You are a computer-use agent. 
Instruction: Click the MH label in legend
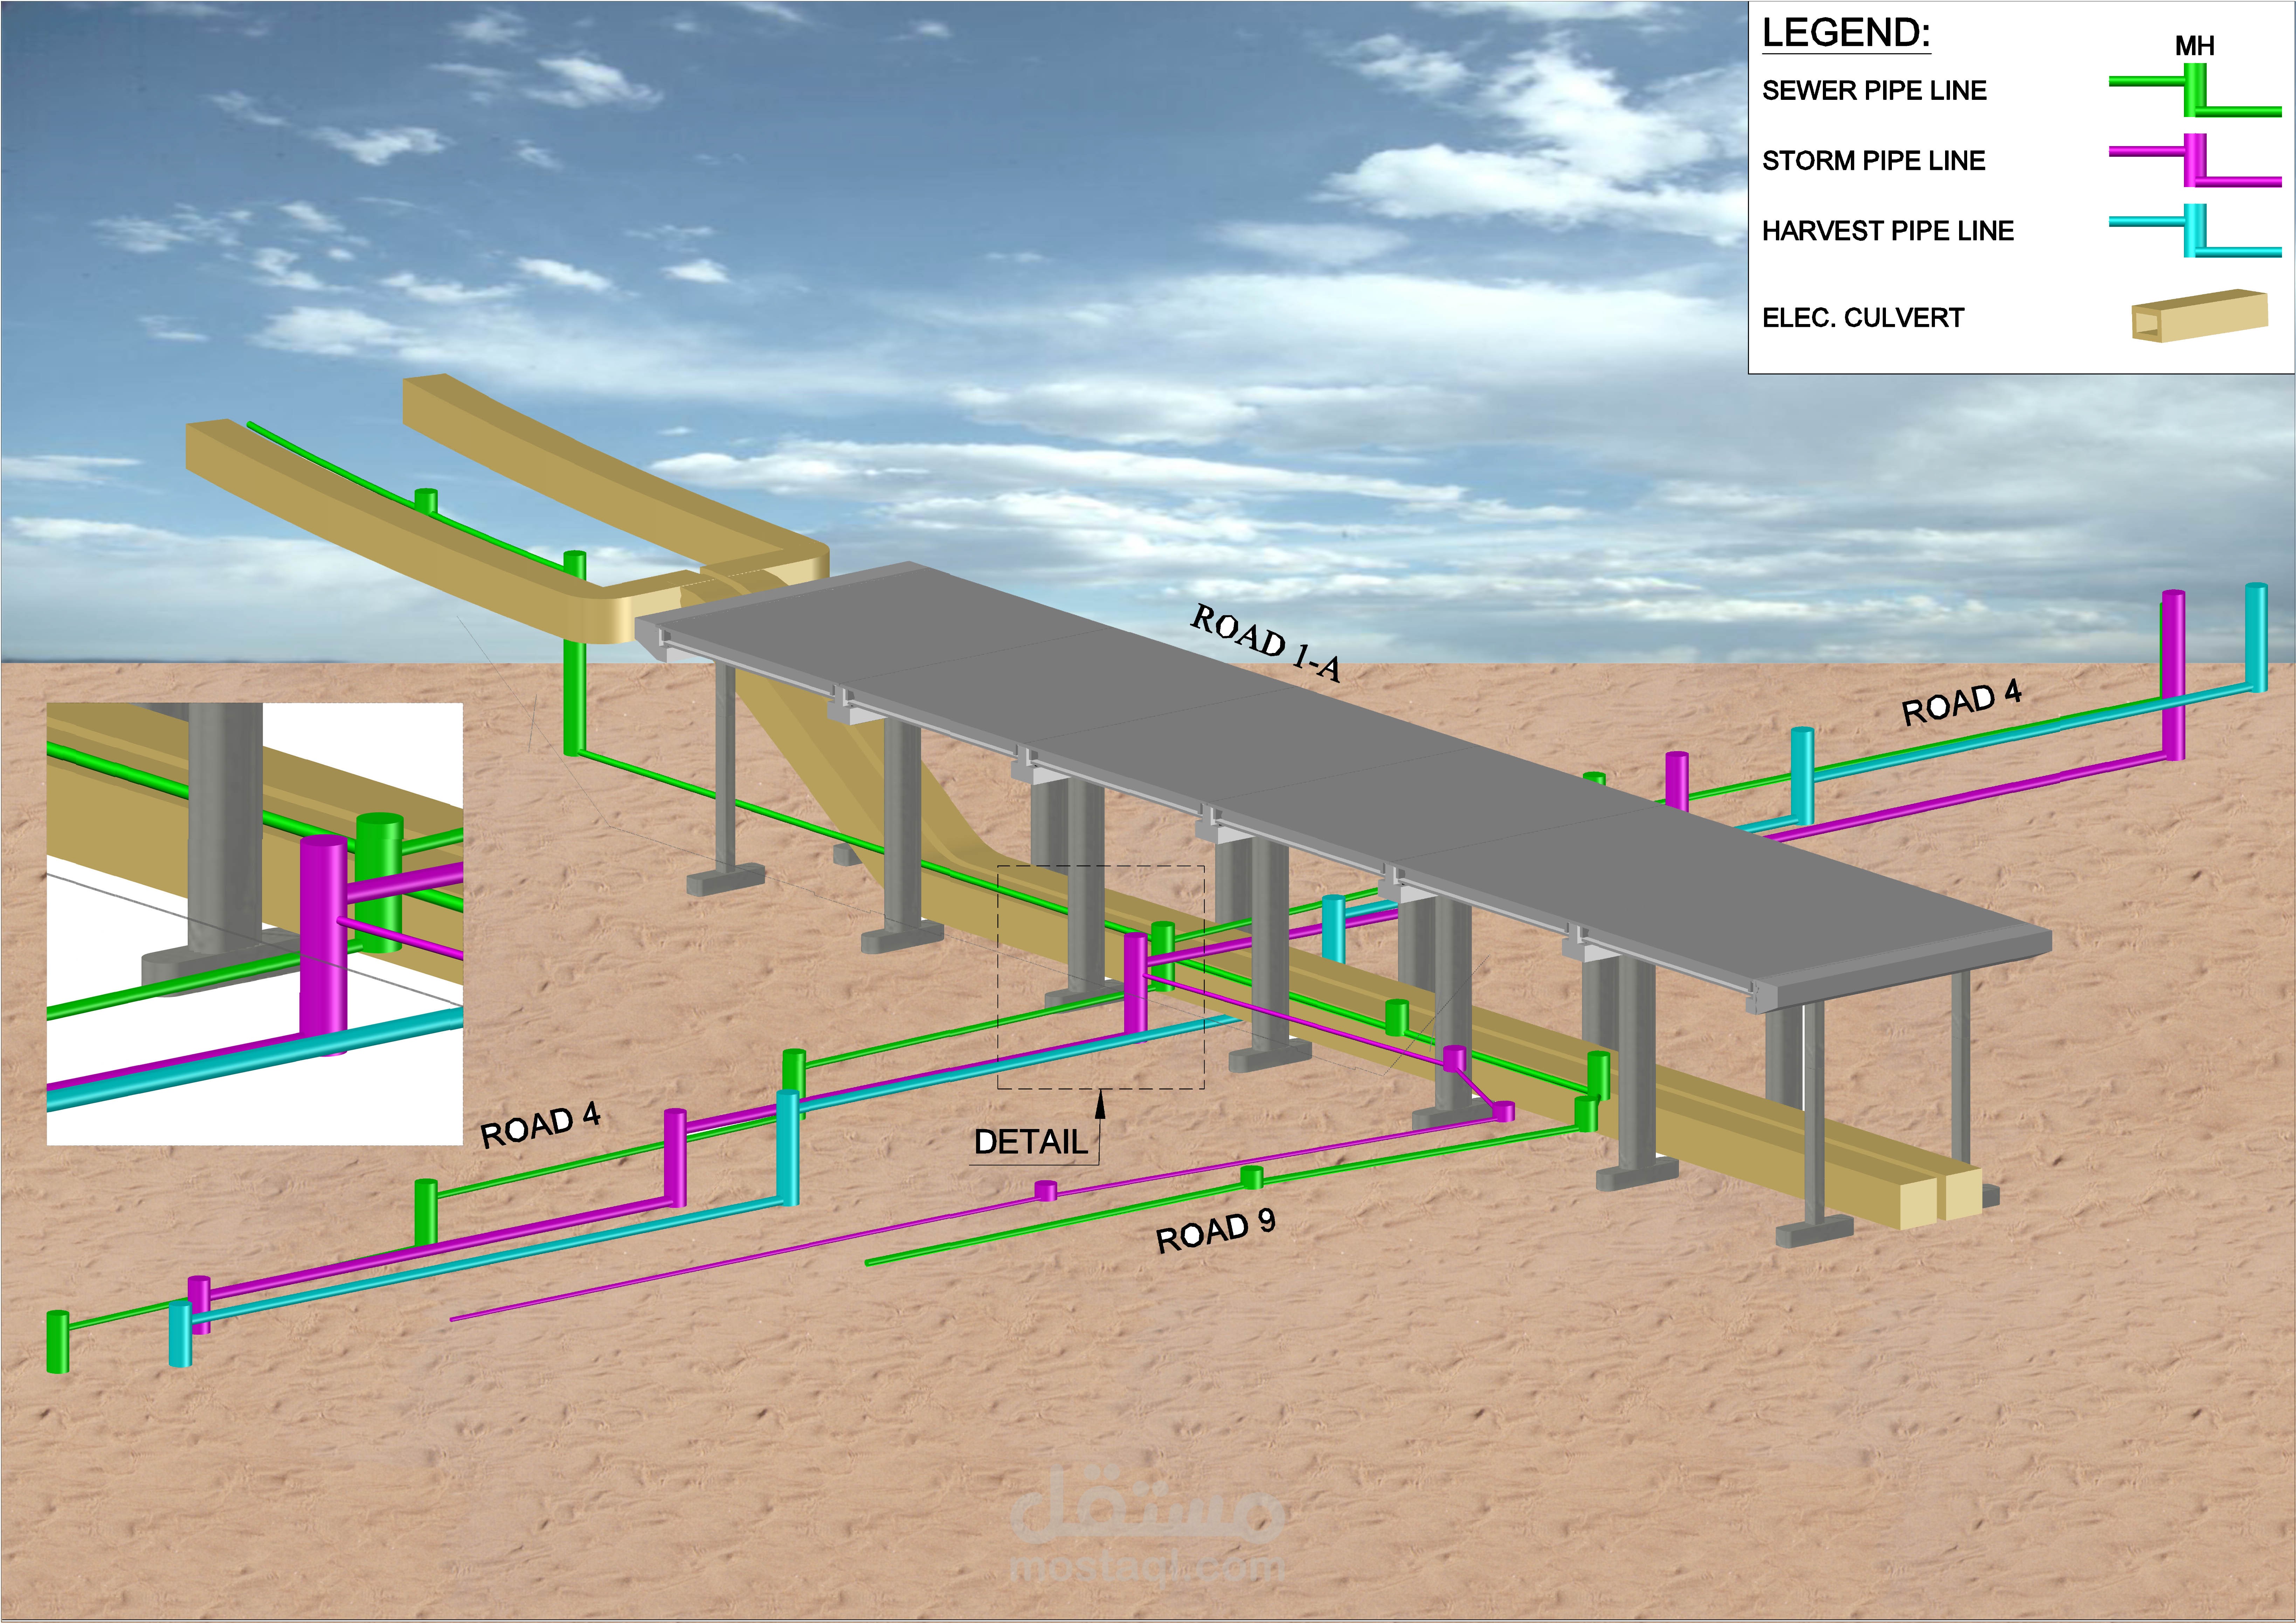[2194, 46]
